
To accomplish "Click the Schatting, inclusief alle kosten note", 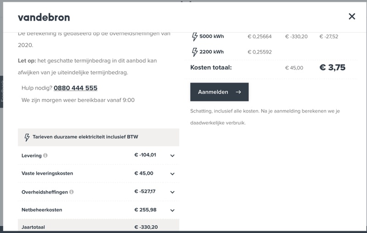I will click(x=265, y=117).
